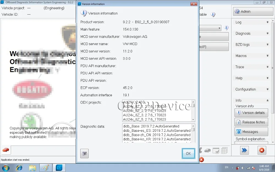Select didb_Base-zh_CN row

pyautogui.click(x=157, y=135)
